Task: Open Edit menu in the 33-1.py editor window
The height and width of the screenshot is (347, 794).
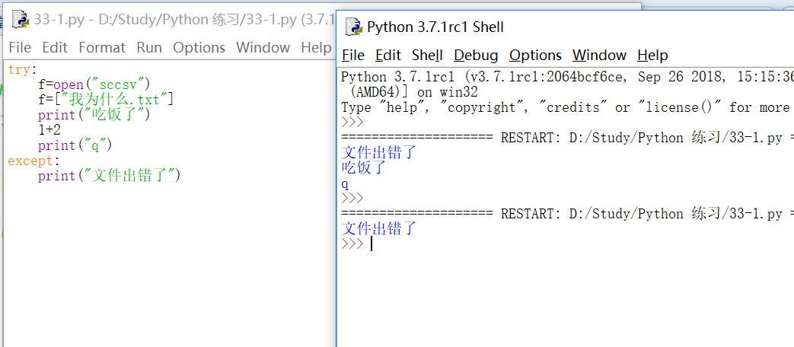Action: pyautogui.click(x=55, y=47)
